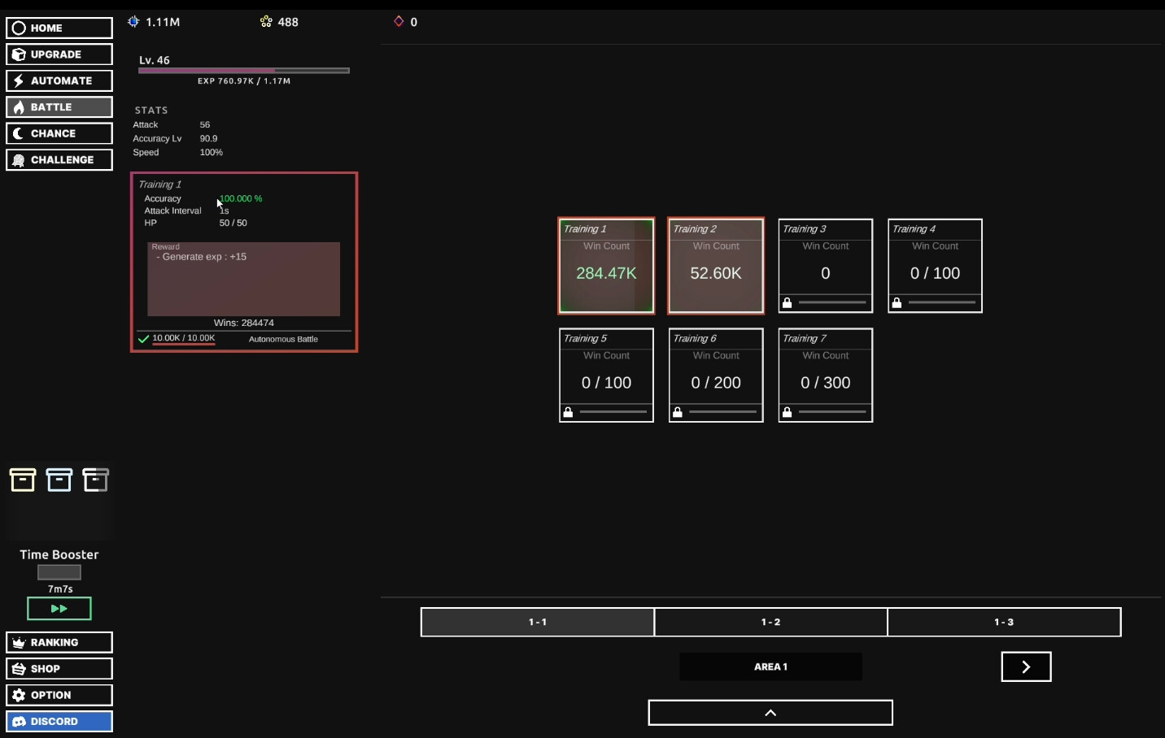Open the Home menu entry
The image size is (1165, 738).
point(59,28)
